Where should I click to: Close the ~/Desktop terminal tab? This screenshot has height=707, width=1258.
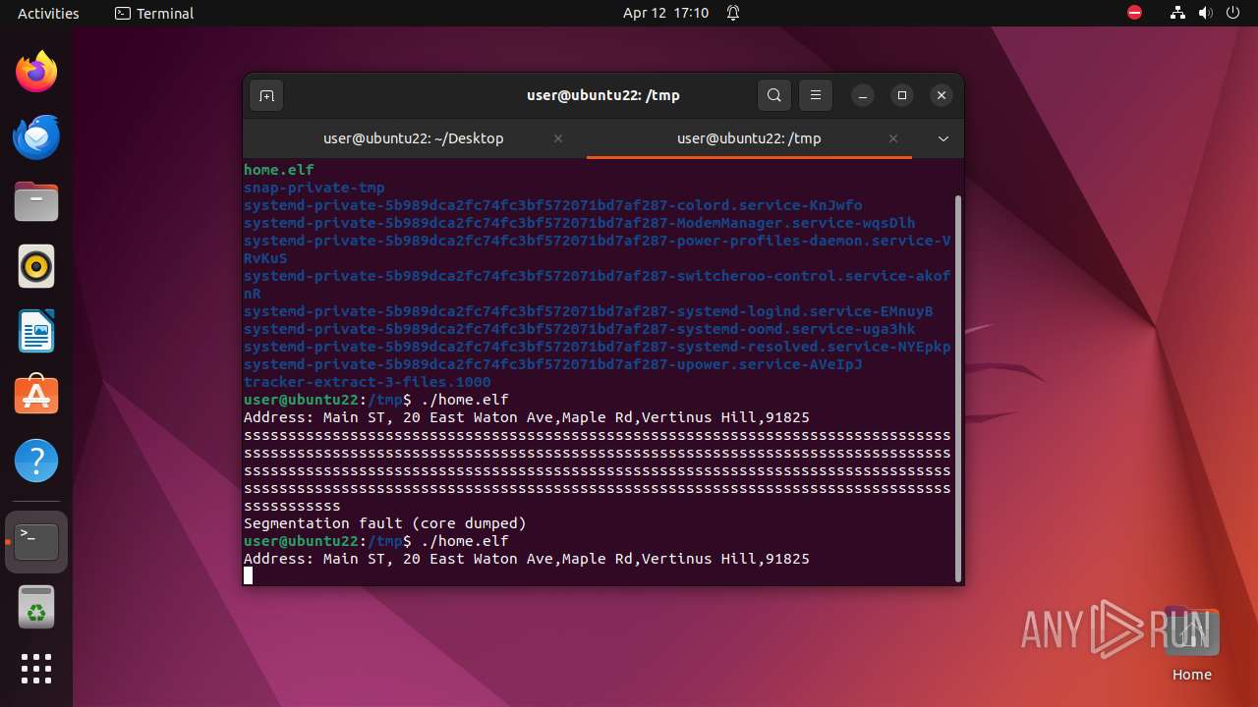click(558, 138)
